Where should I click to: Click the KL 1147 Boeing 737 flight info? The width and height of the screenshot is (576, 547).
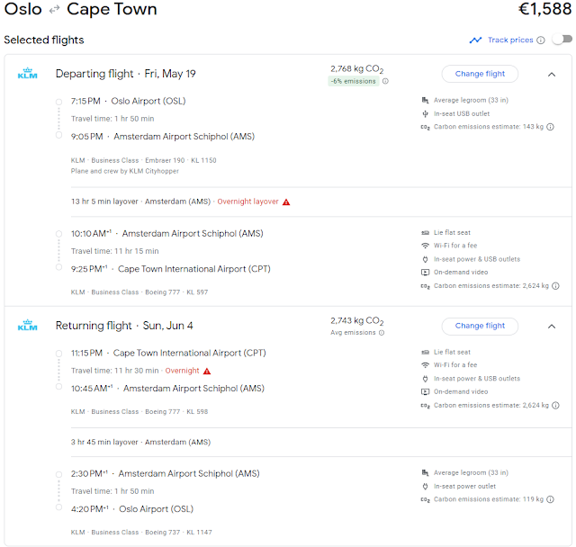[141, 533]
